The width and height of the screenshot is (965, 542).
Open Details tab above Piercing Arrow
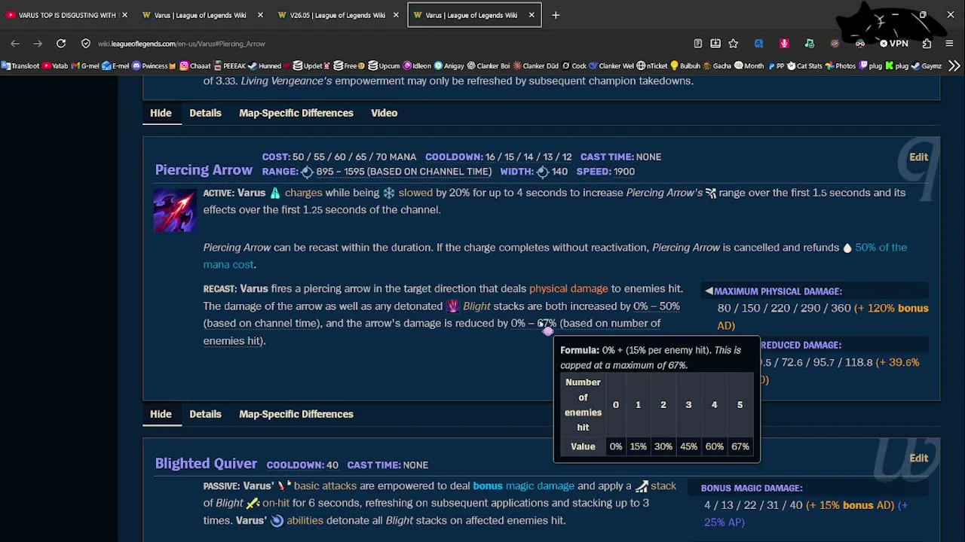tap(205, 113)
